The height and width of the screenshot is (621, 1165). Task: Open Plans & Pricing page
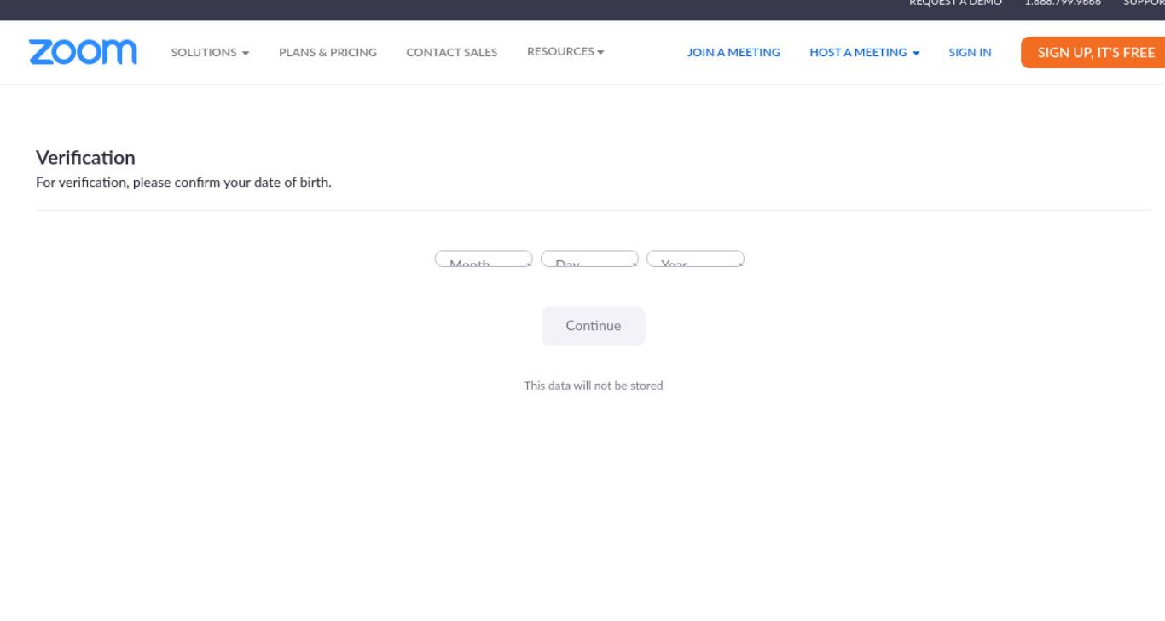coord(327,52)
